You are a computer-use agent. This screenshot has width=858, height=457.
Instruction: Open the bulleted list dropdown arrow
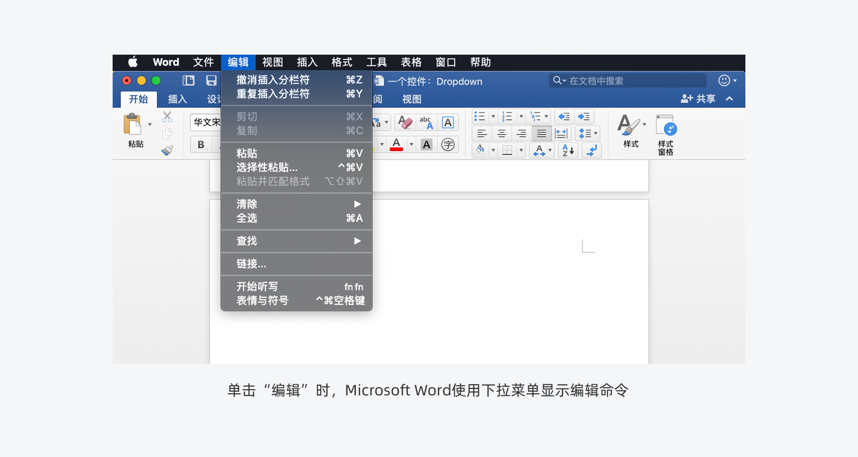click(493, 116)
